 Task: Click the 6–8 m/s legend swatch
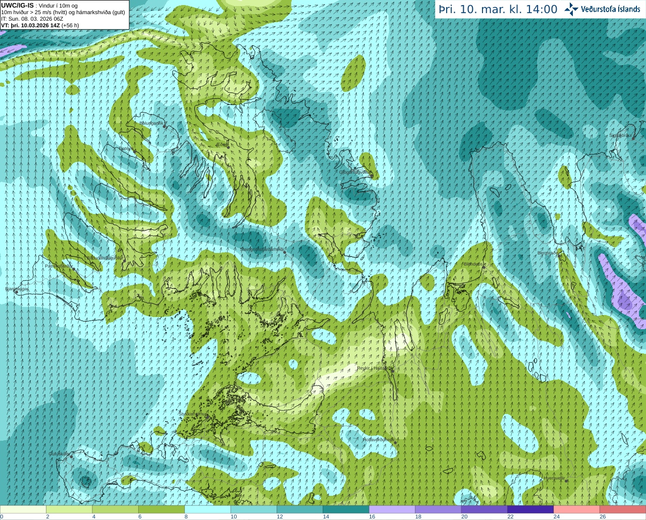[x=161, y=509]
